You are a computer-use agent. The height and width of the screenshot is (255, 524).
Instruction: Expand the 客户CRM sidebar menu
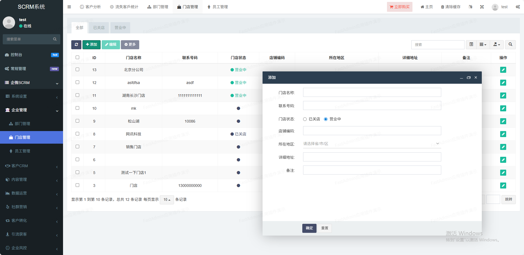point(31,166)
